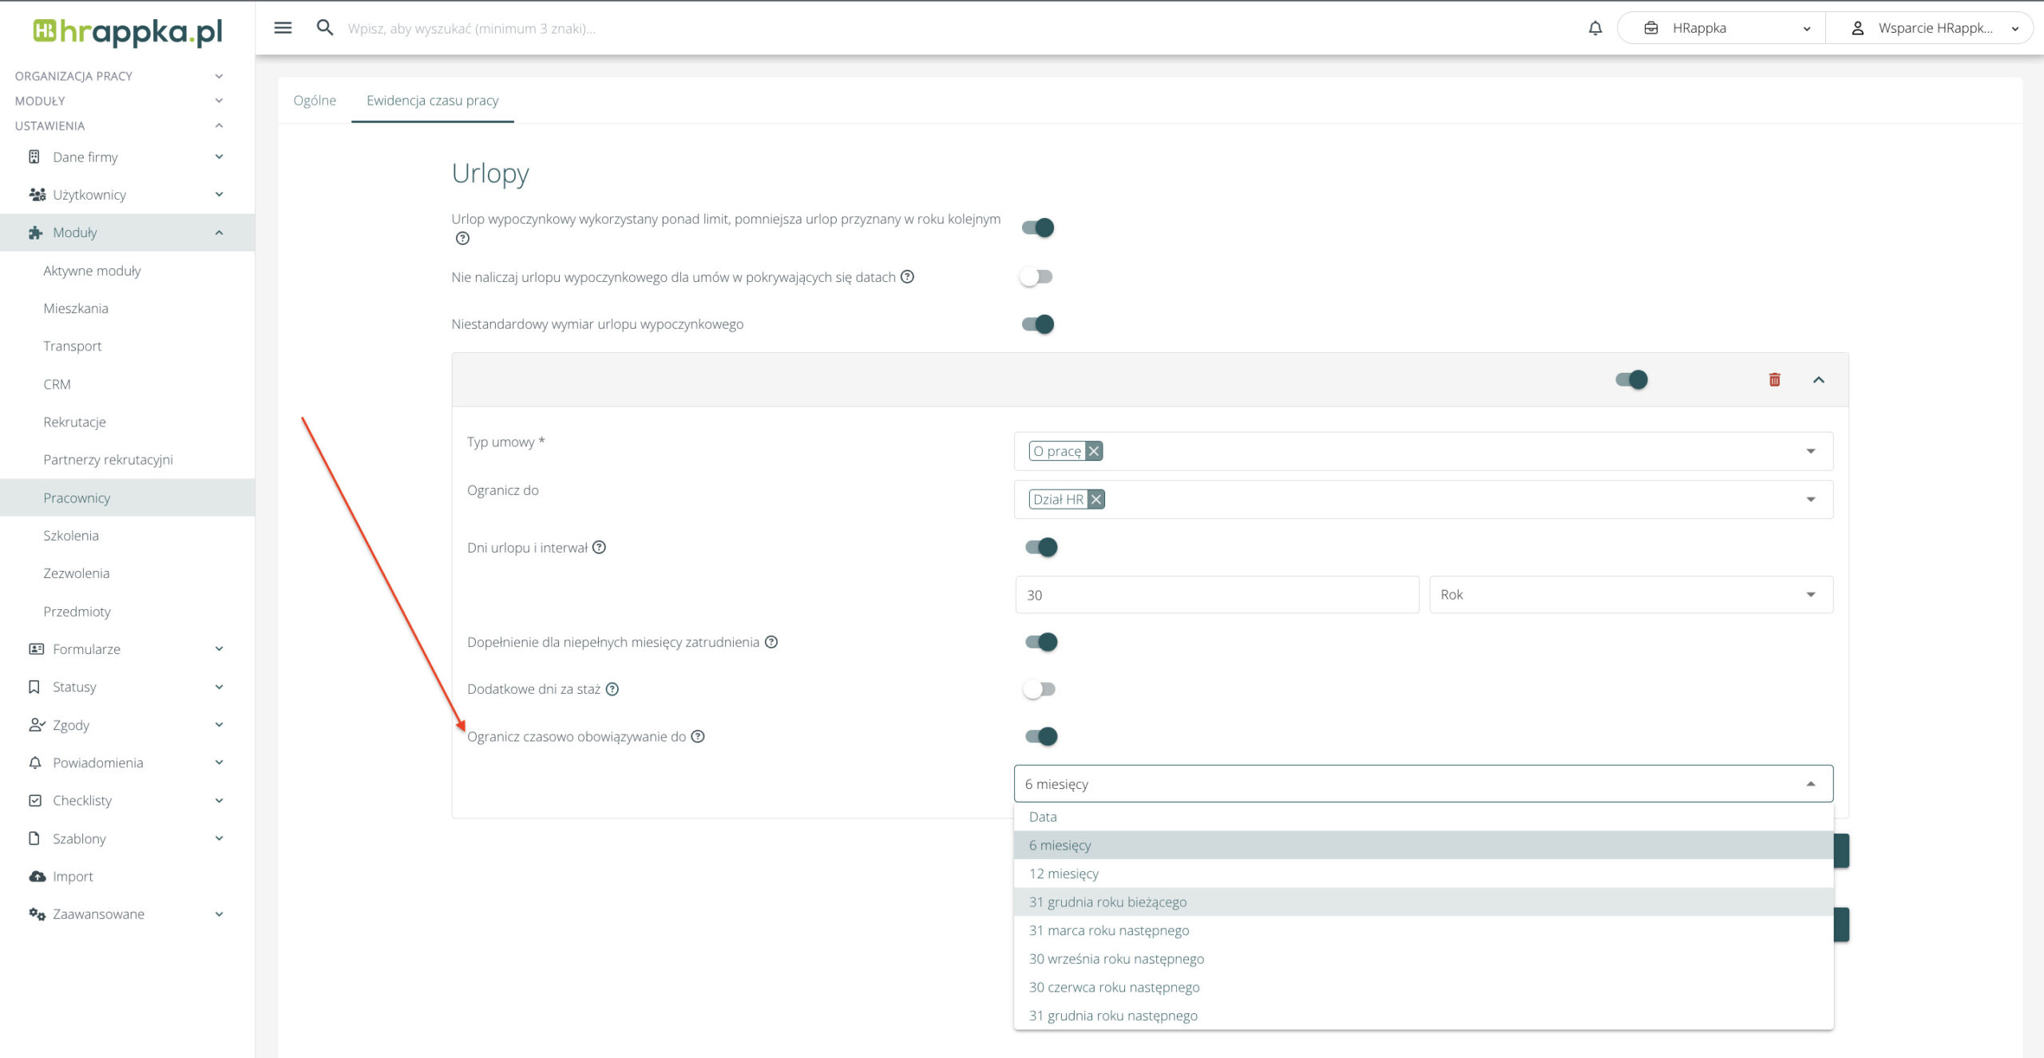Open help icon next to Dodatkowe dni za staż
The height and width of the screenshot is (1058, 2044).
click(612, 689)
